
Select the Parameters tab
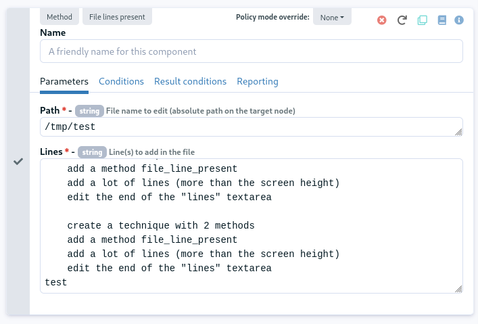[64, 81]
